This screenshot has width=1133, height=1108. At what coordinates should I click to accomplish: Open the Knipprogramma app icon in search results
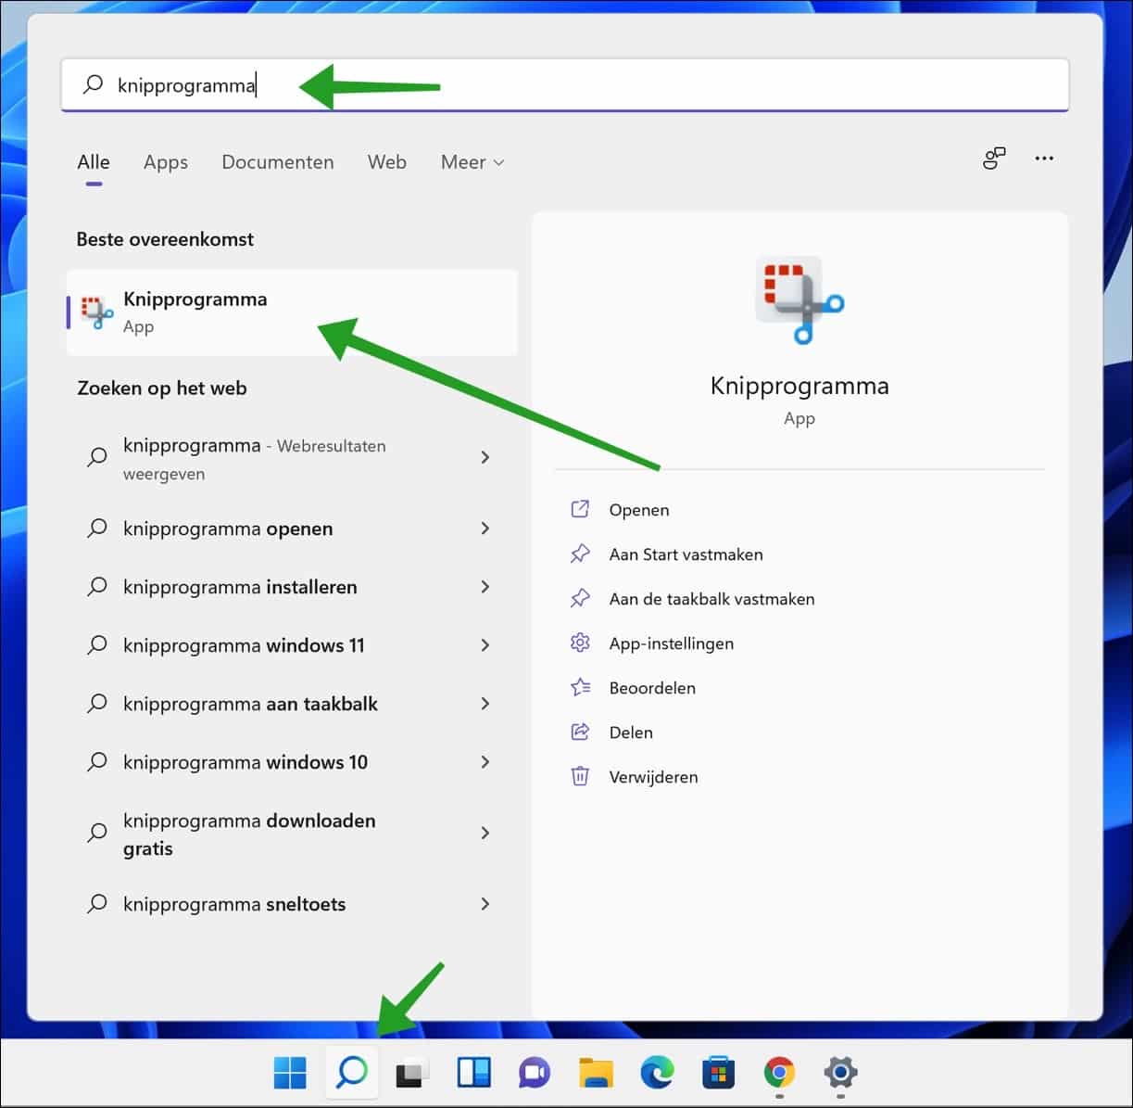coord(97,311)
